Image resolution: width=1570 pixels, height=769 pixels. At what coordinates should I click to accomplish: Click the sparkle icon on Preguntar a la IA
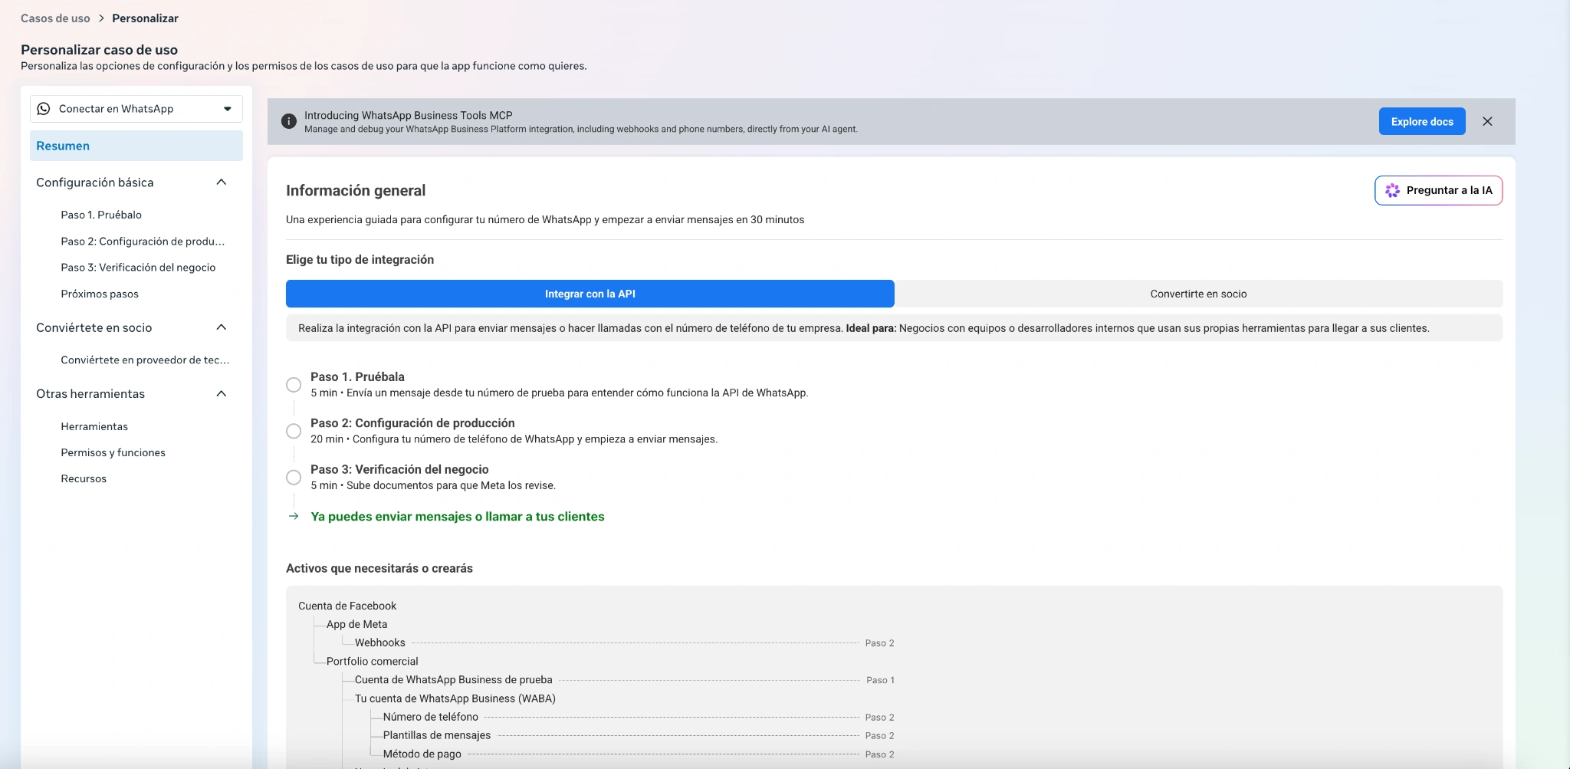pos(1392,190)
